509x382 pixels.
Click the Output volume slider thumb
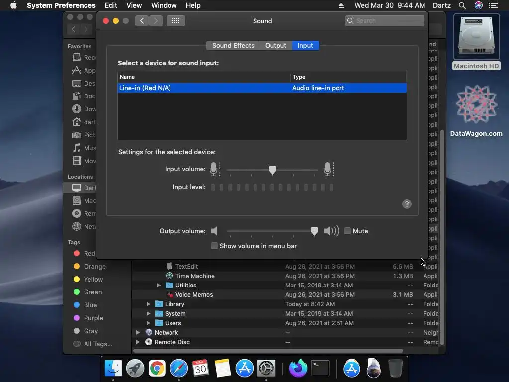coord(314,231)
